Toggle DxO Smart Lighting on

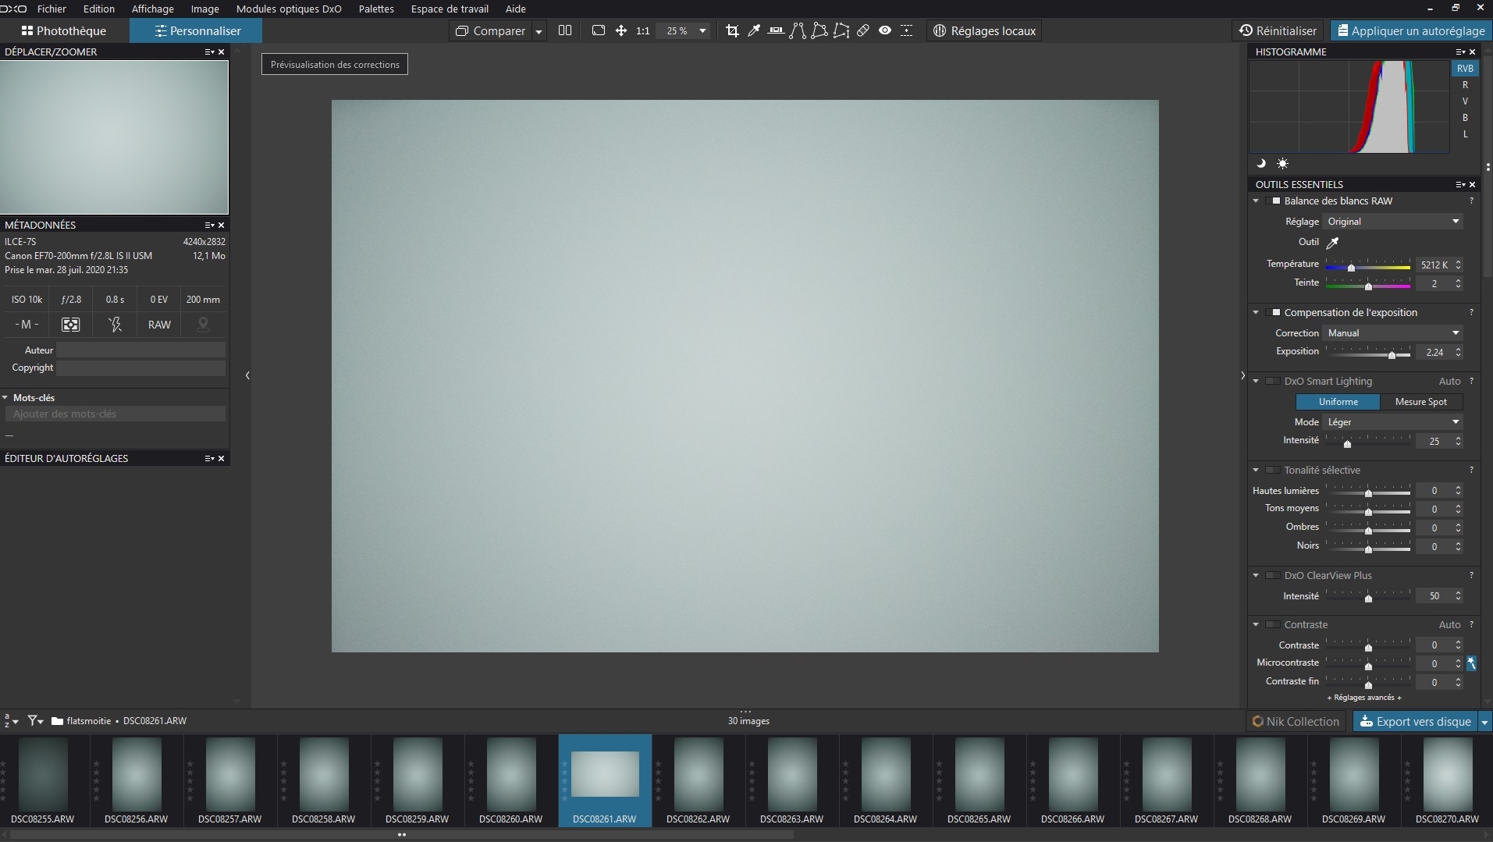1273,382
